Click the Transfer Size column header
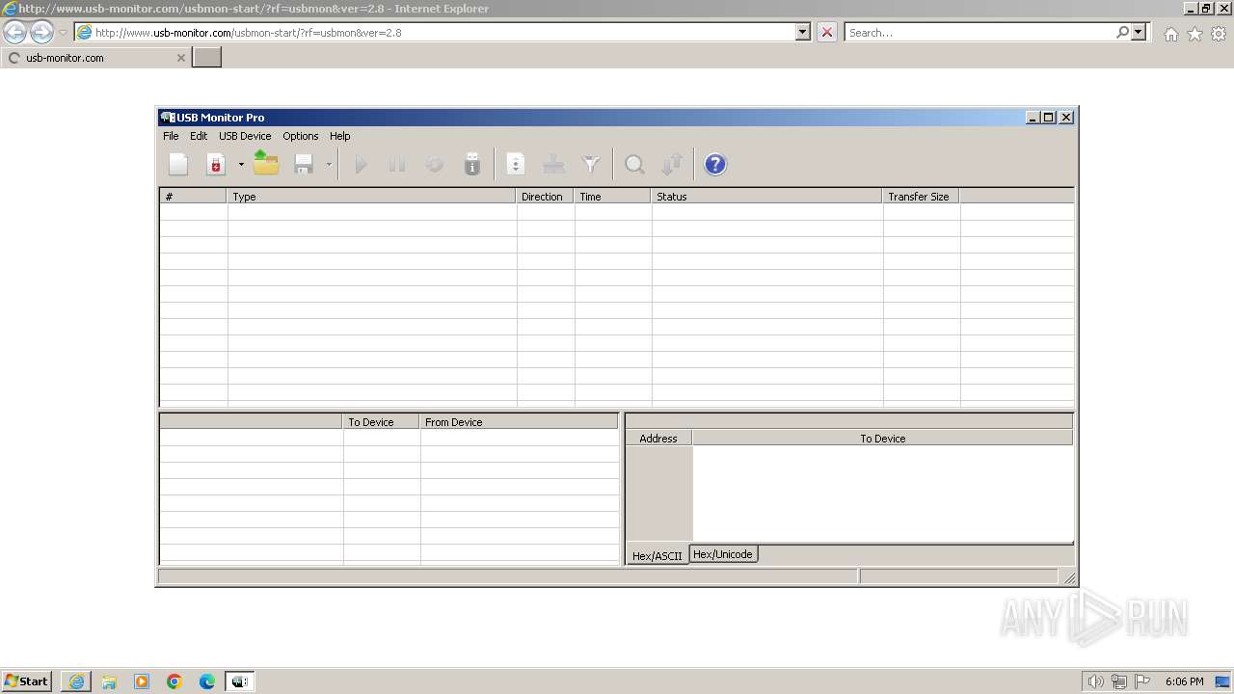The height and width of the screenshot is (694, 1234). tap(922, 196)
